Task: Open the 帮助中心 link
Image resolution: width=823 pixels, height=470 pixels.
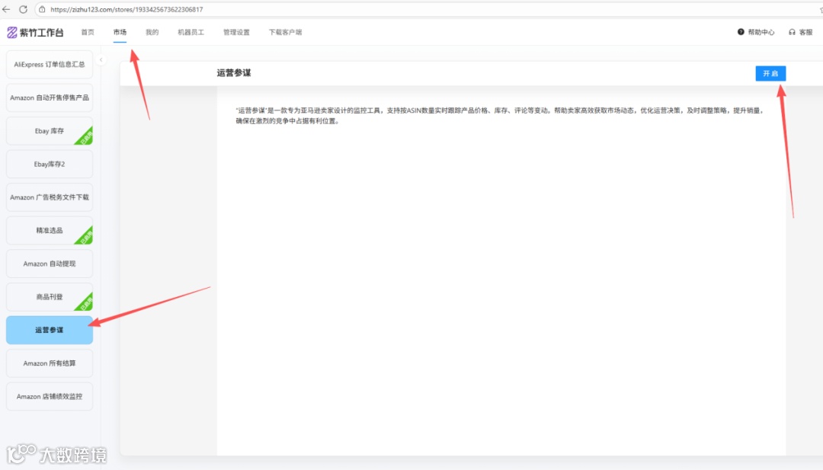Action: point(761,33)
